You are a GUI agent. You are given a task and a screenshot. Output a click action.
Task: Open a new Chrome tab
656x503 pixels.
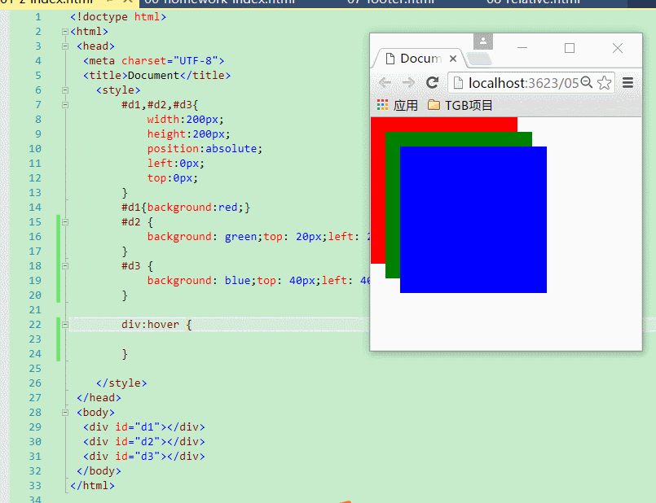(x=479, y=59)
